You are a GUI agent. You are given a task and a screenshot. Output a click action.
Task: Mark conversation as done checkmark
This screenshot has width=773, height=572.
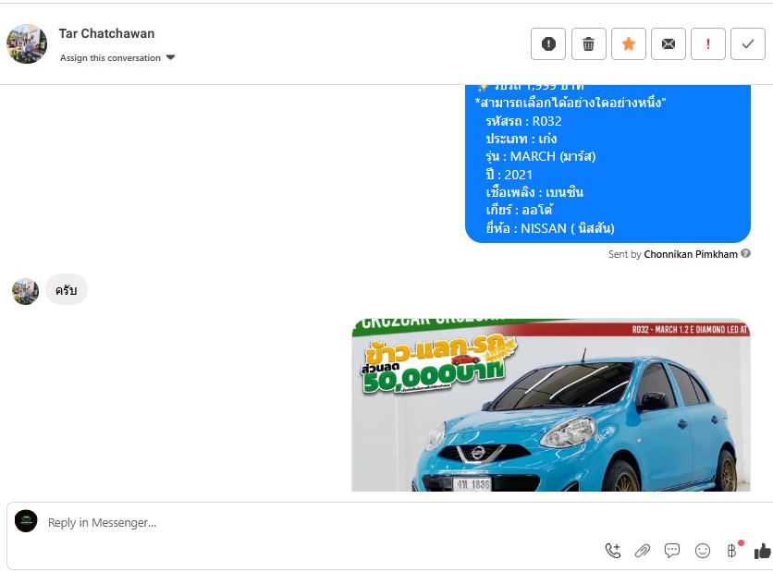point(748,43)
